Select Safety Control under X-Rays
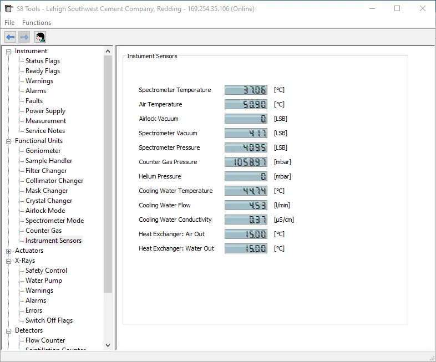Screen dimensions: 436x362 [46, 271]
